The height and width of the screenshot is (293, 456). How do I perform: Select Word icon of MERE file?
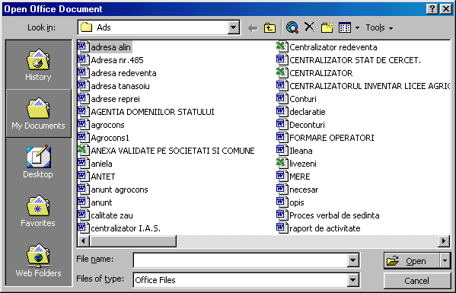[x=282, y=176]
